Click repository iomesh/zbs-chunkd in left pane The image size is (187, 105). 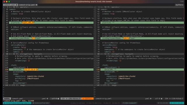click(29, 76)
